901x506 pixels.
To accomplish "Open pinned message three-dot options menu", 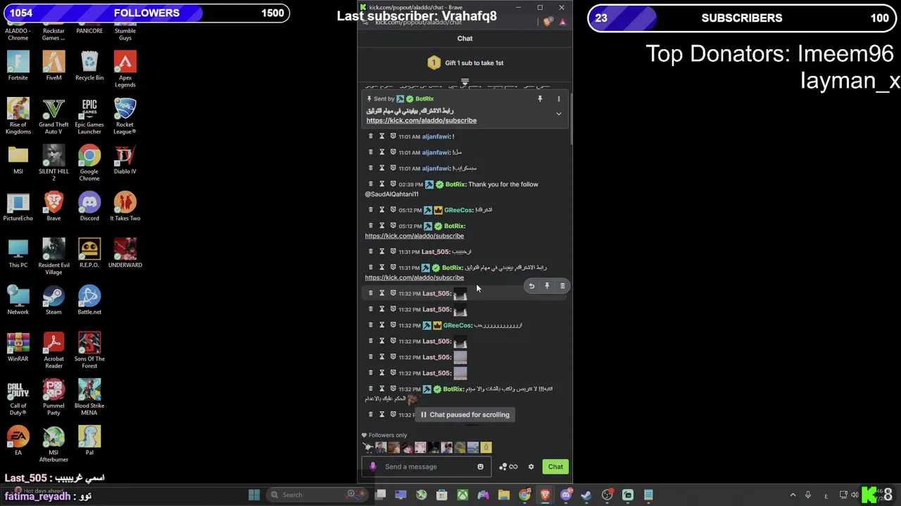I will coord(559,99).
